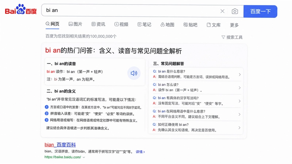This screenshot has width=292, height=164.
Task: Play pronunciation with the speaker icon
Action: (134, 73)
